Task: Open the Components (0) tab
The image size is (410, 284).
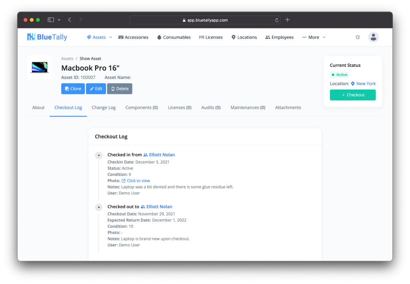Action: [141, 108]
